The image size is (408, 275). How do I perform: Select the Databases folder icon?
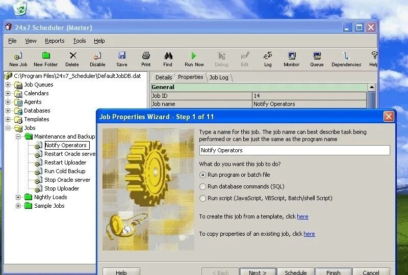point(18,111)
